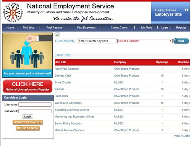Open Job Alerts in navigation bar
This screenshot has width=191, height=146.
[146, 27]
